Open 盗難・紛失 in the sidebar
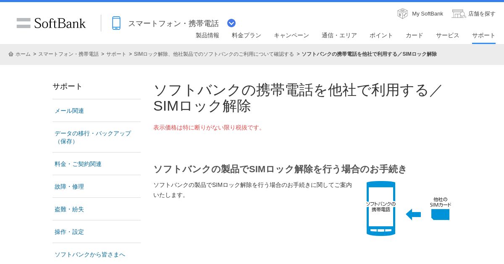Viewport: 504px width, 264px height. click(x=69, y=209)
